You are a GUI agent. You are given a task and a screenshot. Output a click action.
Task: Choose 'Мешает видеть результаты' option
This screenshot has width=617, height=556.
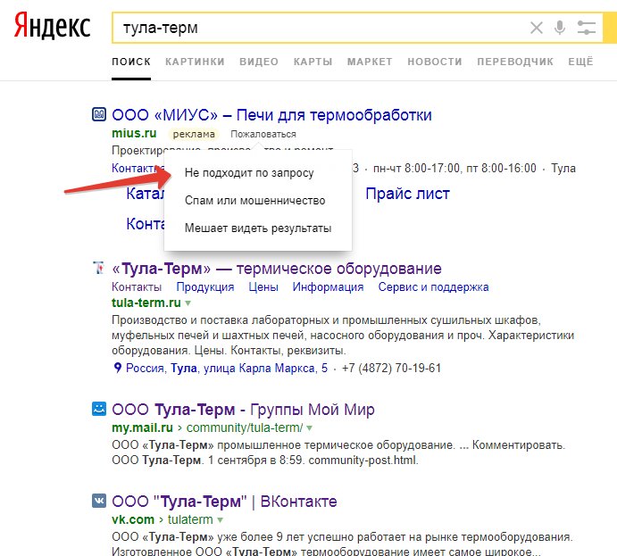[x=258, y=228]
